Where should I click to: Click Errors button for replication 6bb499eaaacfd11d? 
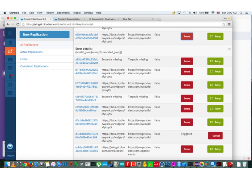pos(187,37)
